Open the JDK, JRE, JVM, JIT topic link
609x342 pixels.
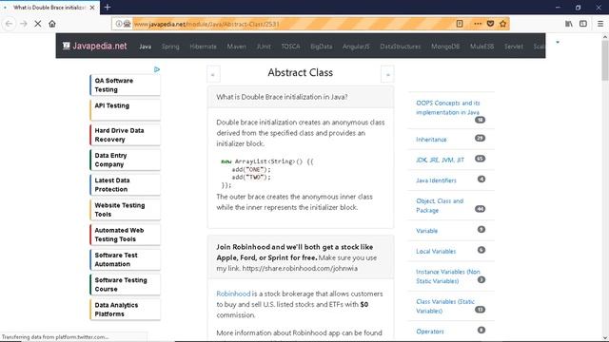(x=440, y=160)
